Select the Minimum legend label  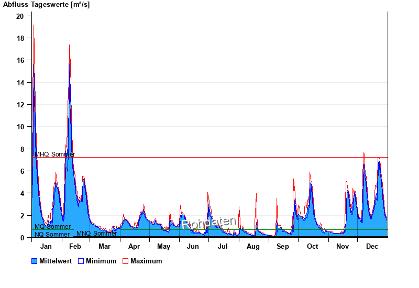pyautogui.click(x=101, y=261)
